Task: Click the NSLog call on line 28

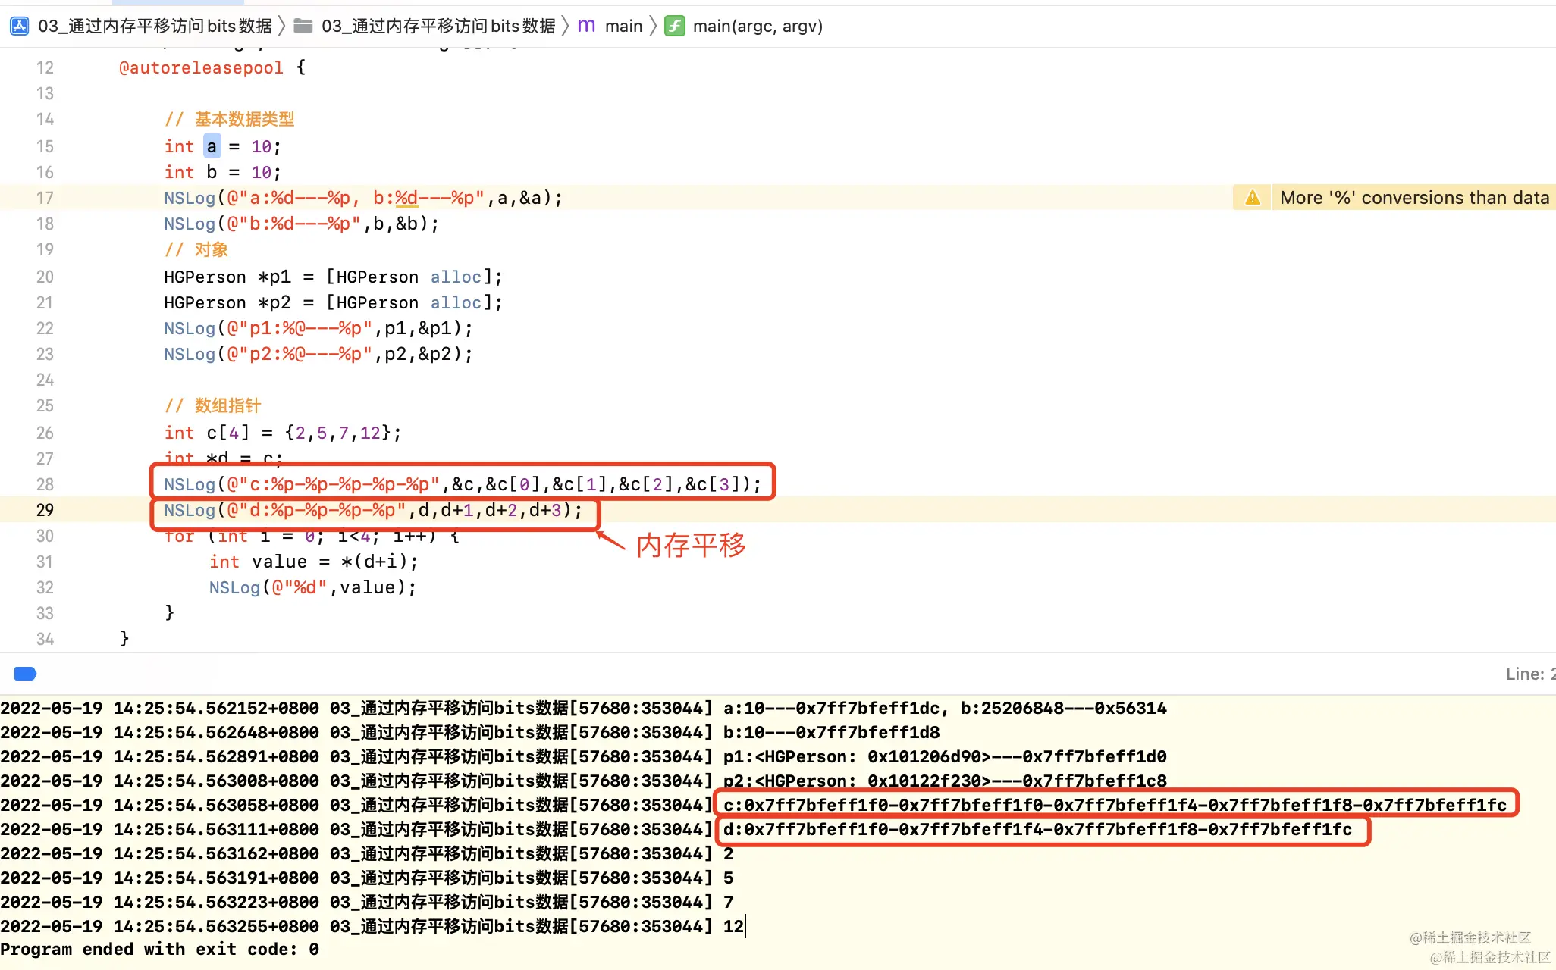Action: [190, 484]
